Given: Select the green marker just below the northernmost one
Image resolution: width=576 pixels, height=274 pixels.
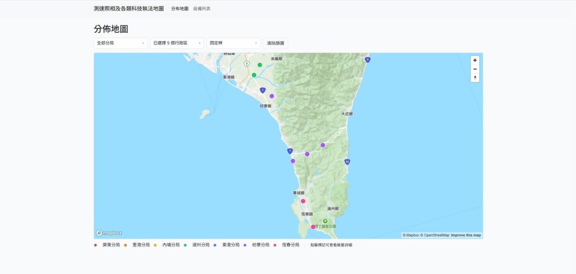Looking at the screenshot, I should [254, 75].
